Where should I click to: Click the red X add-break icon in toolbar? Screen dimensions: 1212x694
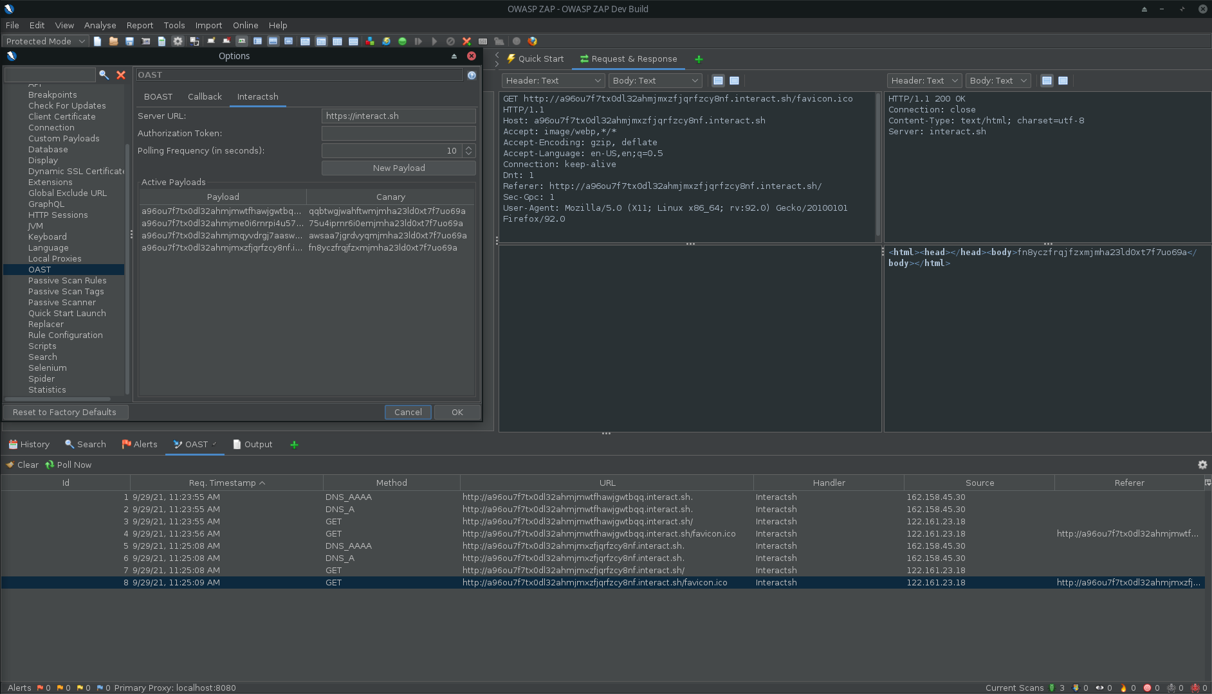[466, 41]
